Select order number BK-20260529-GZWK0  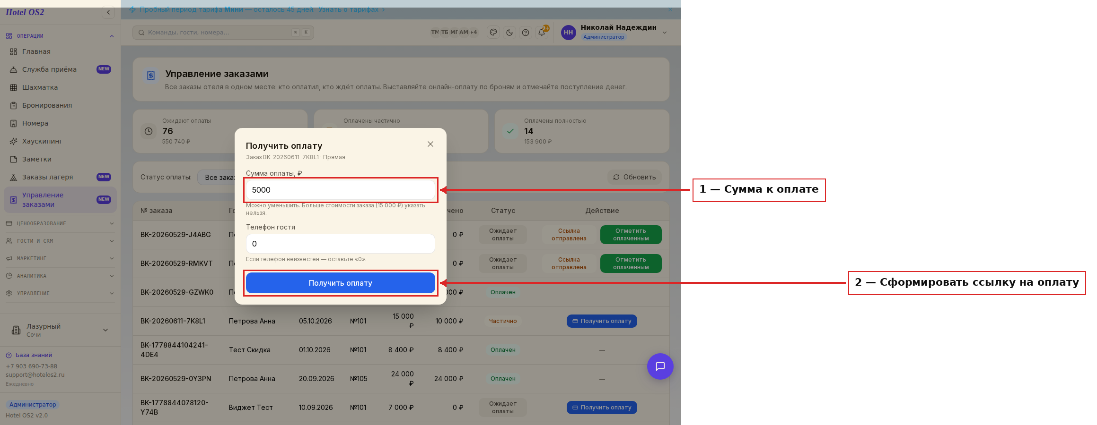tap(177, 292)
